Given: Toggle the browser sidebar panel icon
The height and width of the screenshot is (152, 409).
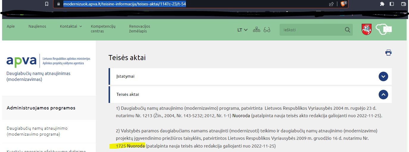Looking at the screenshot, I should click(x=392, y=4).
